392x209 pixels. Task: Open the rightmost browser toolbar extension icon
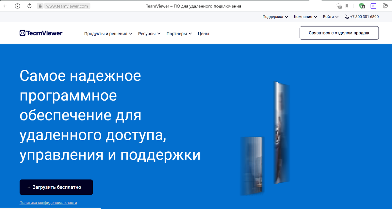[385, 6]
